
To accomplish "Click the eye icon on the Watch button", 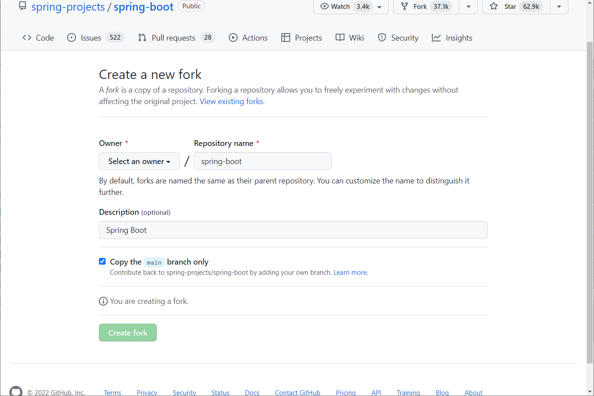I will point(325,6).
